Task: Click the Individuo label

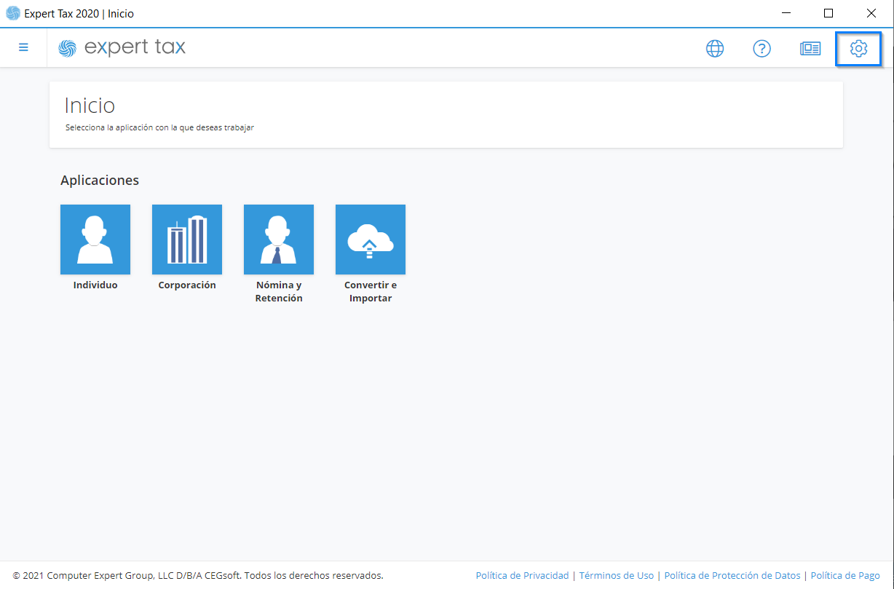Action: click(x=95, y=285)
